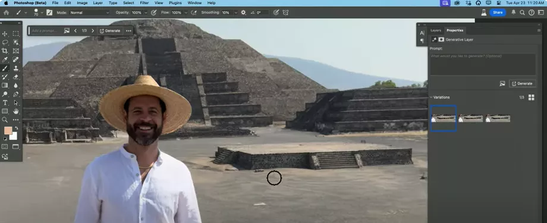Select the Zoom tool in the toolbox

click(x=5, y=120)
